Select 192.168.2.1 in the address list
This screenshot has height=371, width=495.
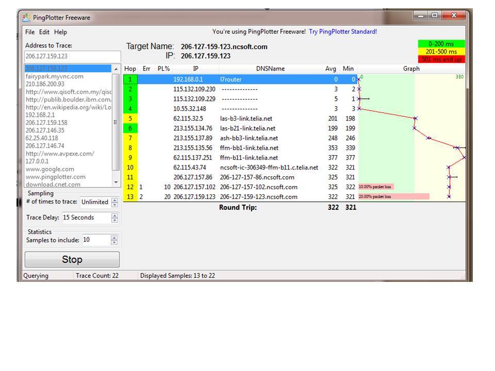(68, 115)
